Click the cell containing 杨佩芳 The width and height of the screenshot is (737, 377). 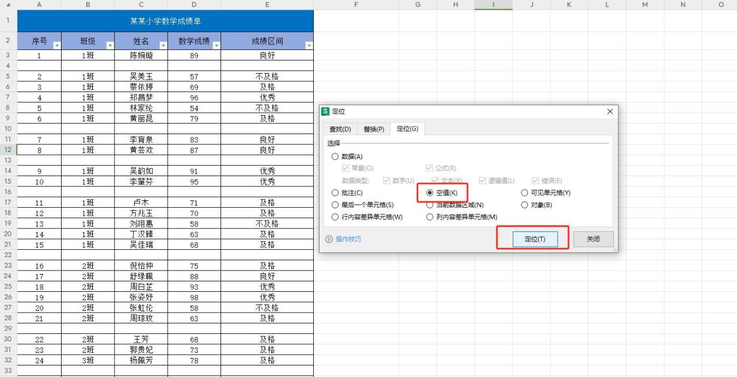(x=141, y=360)
